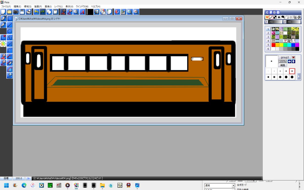Click the red sphere icon in toolbar
This screenshot has width=304, height=190.
(x=117, y=12)
